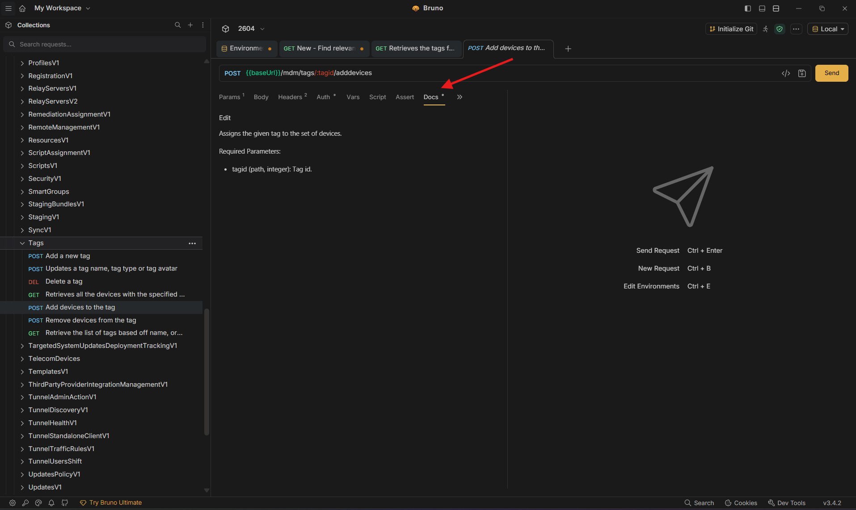This screenshot has height=510, width=856.
Task: Open the Tags folder options ellipsis
Action: [x=192, y=243]
